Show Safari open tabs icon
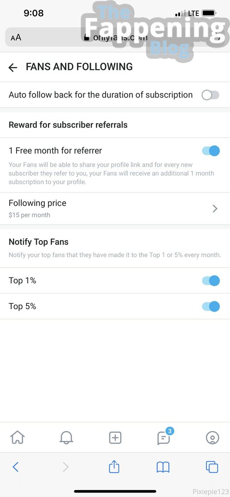Viewport: 230px width, 497px height. (212, 467)
